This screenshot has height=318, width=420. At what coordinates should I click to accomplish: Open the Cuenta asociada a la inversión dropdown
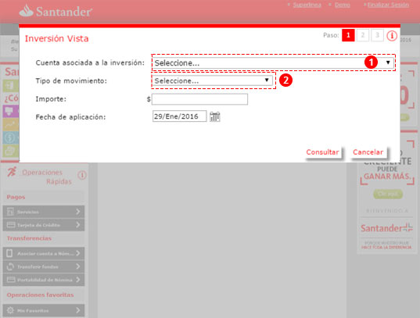coord(273,63)
